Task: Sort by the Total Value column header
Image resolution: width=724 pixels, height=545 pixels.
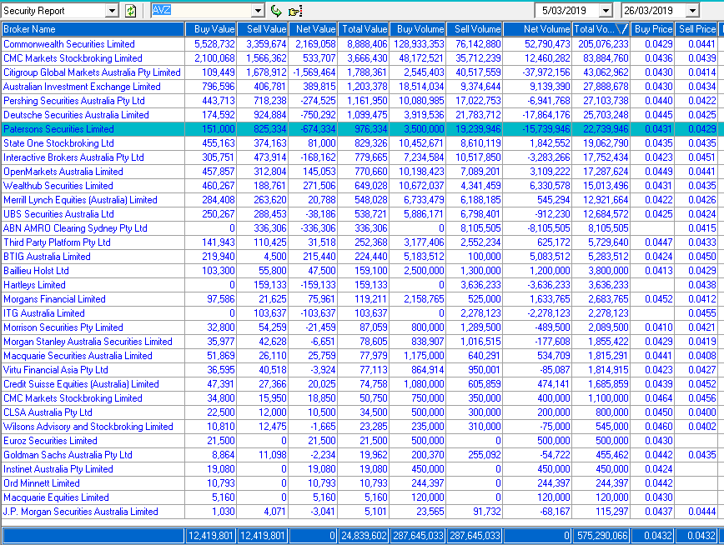Action: [364, 29]
